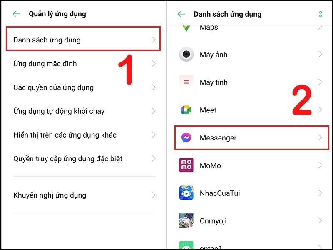The width and height of the screenshot is (333, 250).
Task: Tap the Messenger app icon
Action: [186, 137]
